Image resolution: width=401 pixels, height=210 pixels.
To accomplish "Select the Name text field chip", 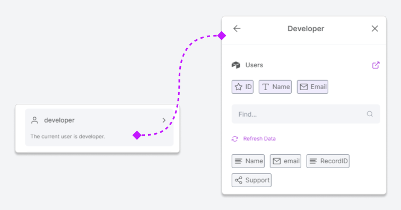I will click(x=275, y=87).
